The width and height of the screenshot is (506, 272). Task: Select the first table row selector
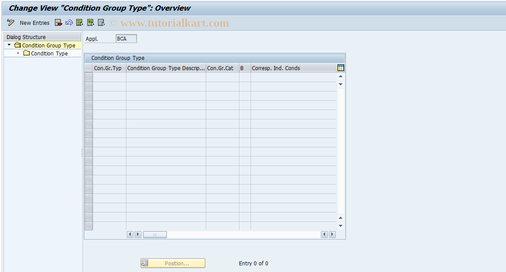pos(89,77)
